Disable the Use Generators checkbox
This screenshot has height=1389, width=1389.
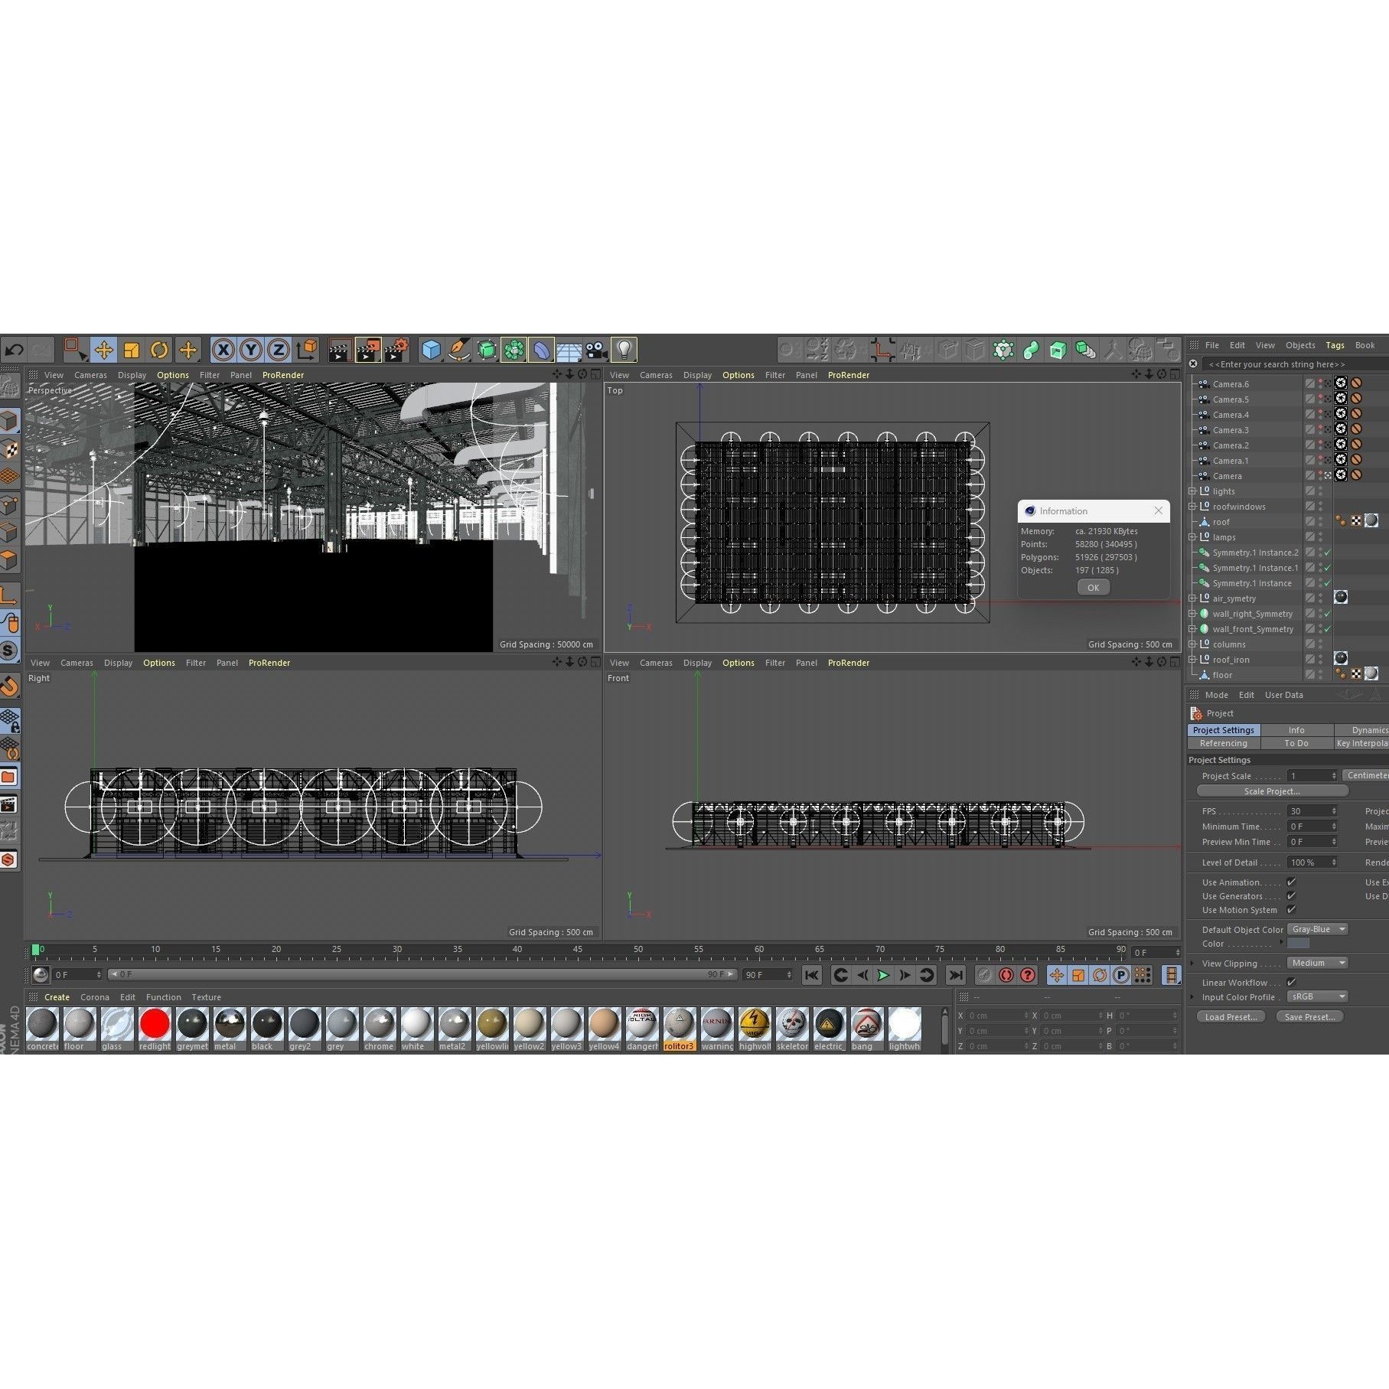(1292, 896)
